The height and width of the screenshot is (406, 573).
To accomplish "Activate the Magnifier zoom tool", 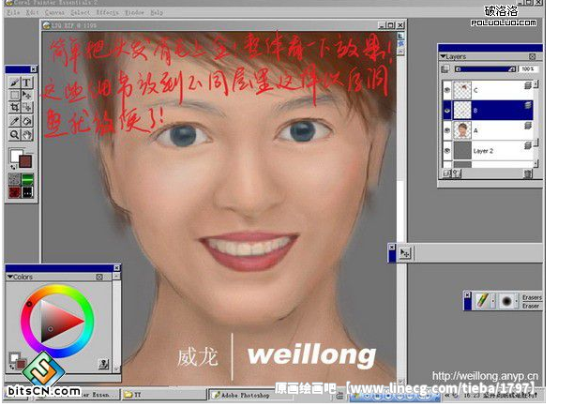I will coord(14,134).
